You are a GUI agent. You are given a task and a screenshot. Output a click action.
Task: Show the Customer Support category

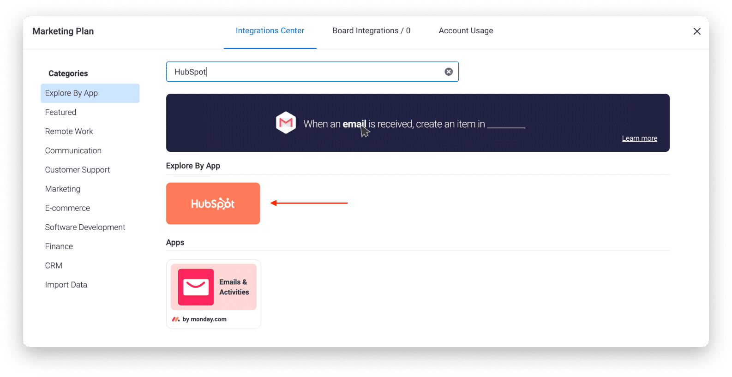(78, 170)
